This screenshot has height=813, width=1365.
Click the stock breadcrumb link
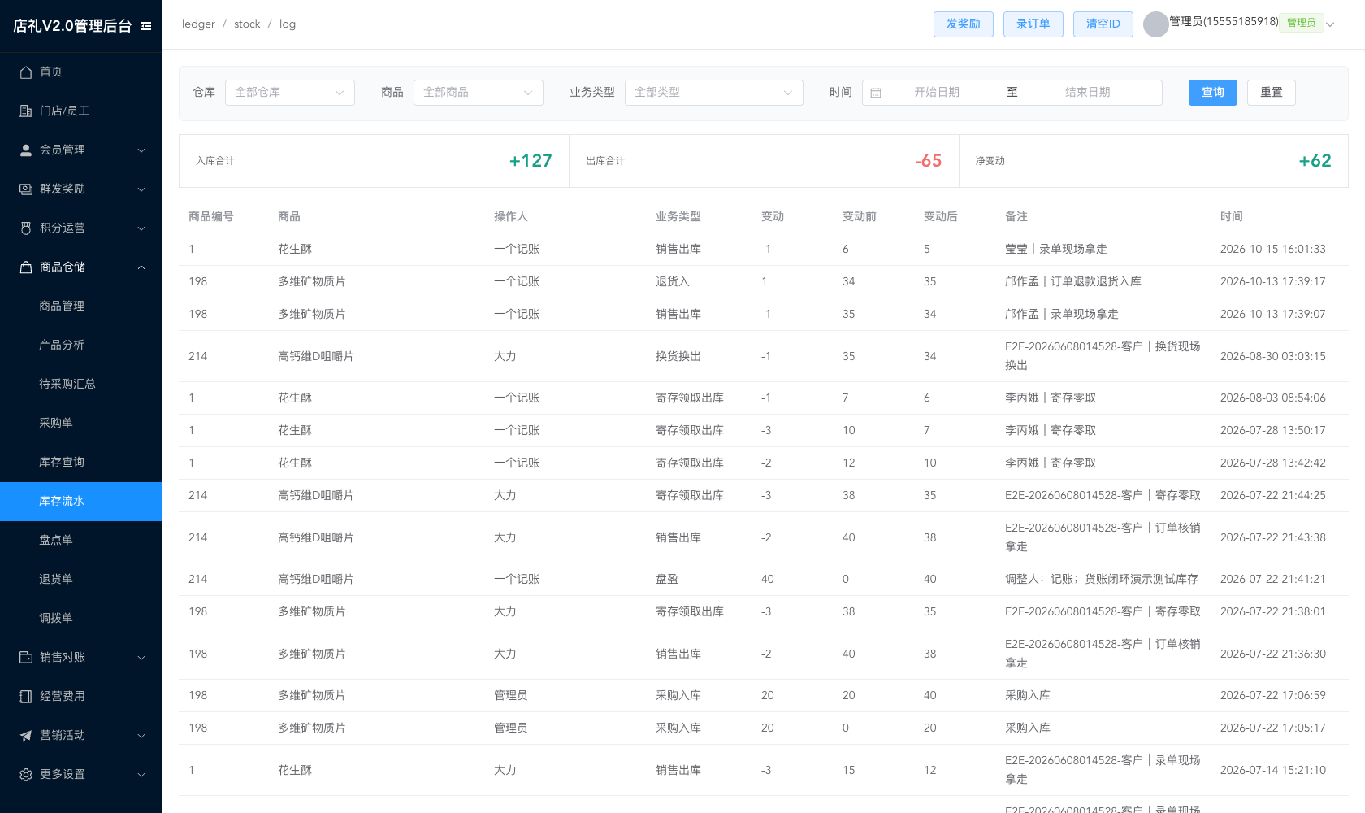pyautogui.click(x=247, y=24)
